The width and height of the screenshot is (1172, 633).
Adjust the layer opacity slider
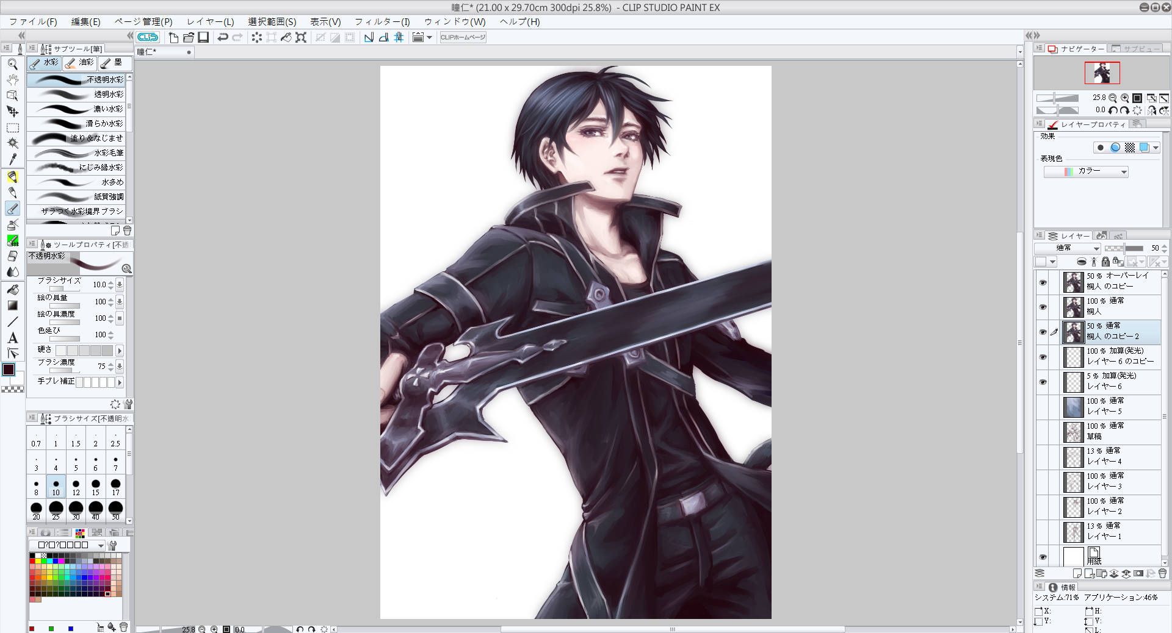(1124, 248)
